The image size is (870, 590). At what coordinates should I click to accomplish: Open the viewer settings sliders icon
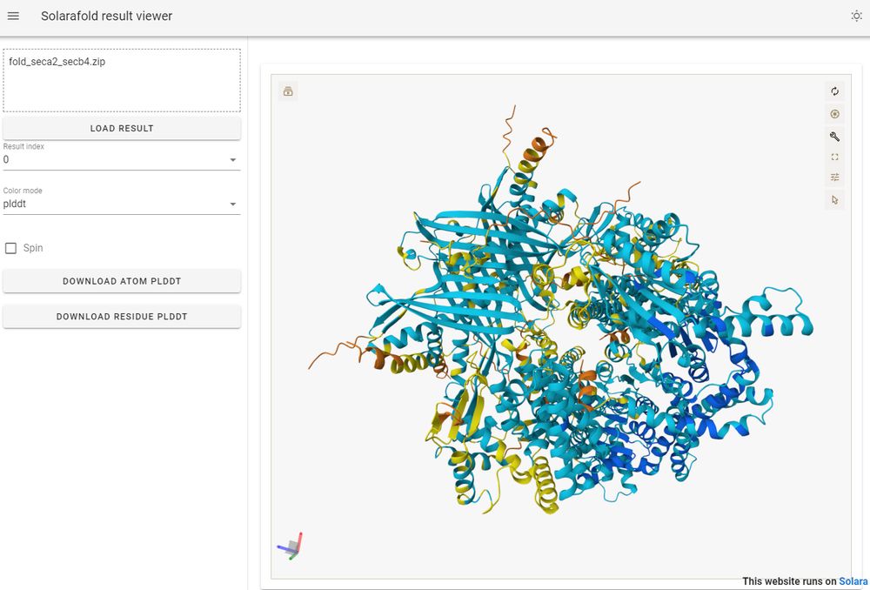(x=834, y=178)
